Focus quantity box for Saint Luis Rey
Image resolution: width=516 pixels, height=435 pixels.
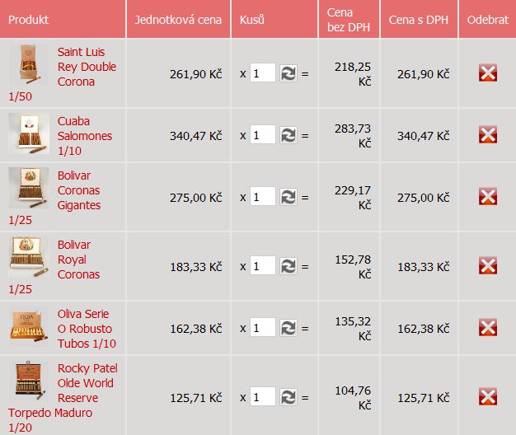pos(263,73)
